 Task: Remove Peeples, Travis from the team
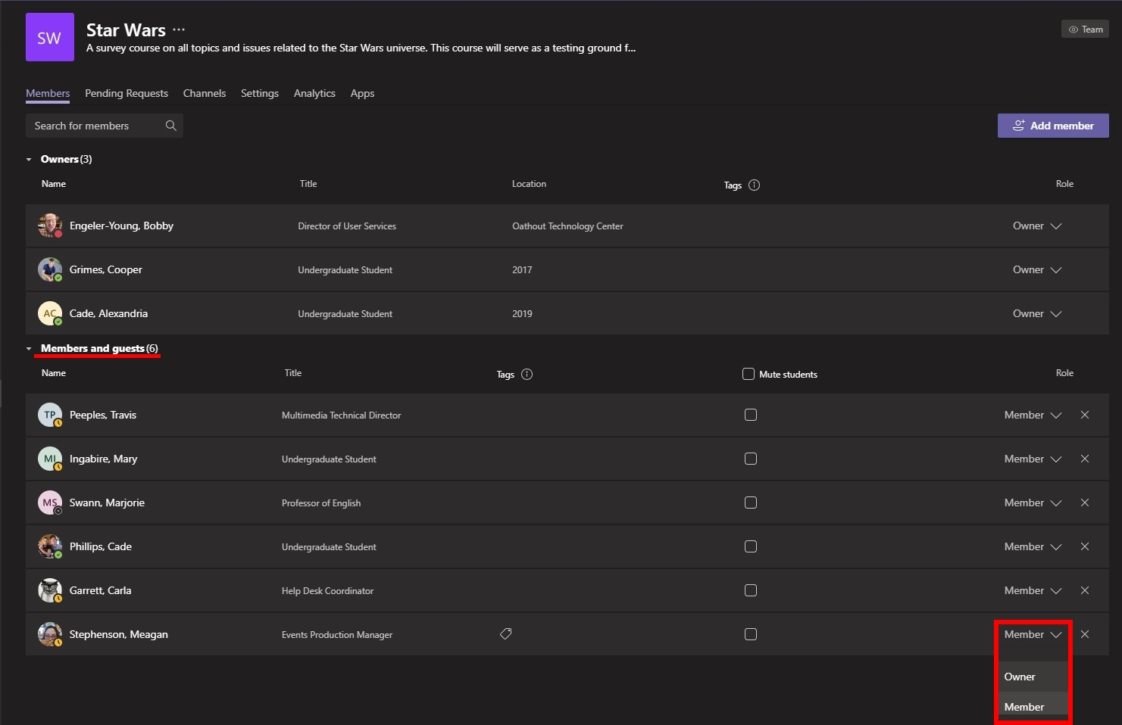[1085, 415]
